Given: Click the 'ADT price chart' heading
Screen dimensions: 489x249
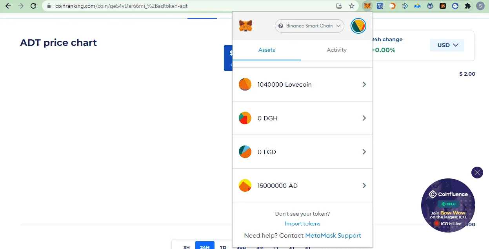Looking at the screenshot, I should (58, 43).
